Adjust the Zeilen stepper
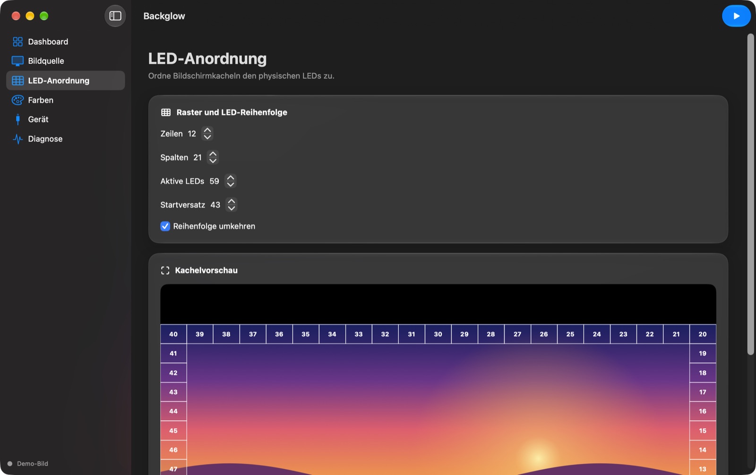Image resolution: width=756 pixels, height=475 pixels. pos(207,134)
